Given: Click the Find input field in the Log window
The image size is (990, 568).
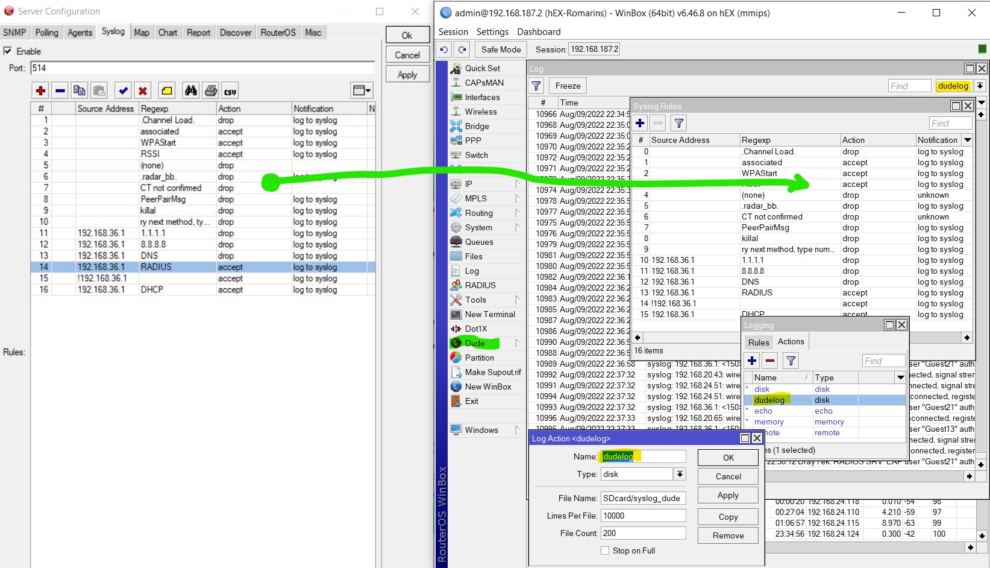Looking at the screenshot, I should pos(909,86).
